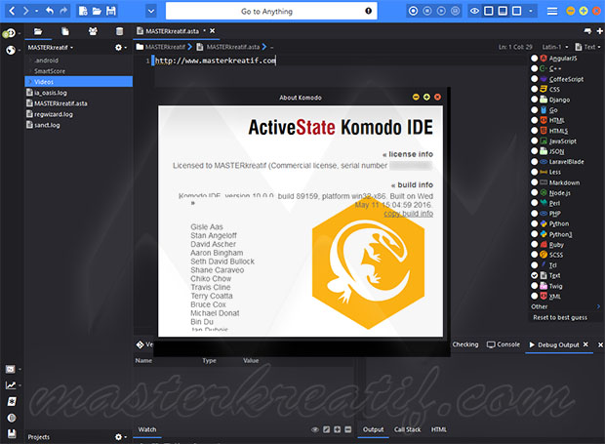Open the Projects gear menu
The height and width of the screenshot is (444, 605).
(120, 436)
